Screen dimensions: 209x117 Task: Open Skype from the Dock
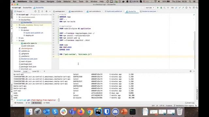(x=55, y=111)
